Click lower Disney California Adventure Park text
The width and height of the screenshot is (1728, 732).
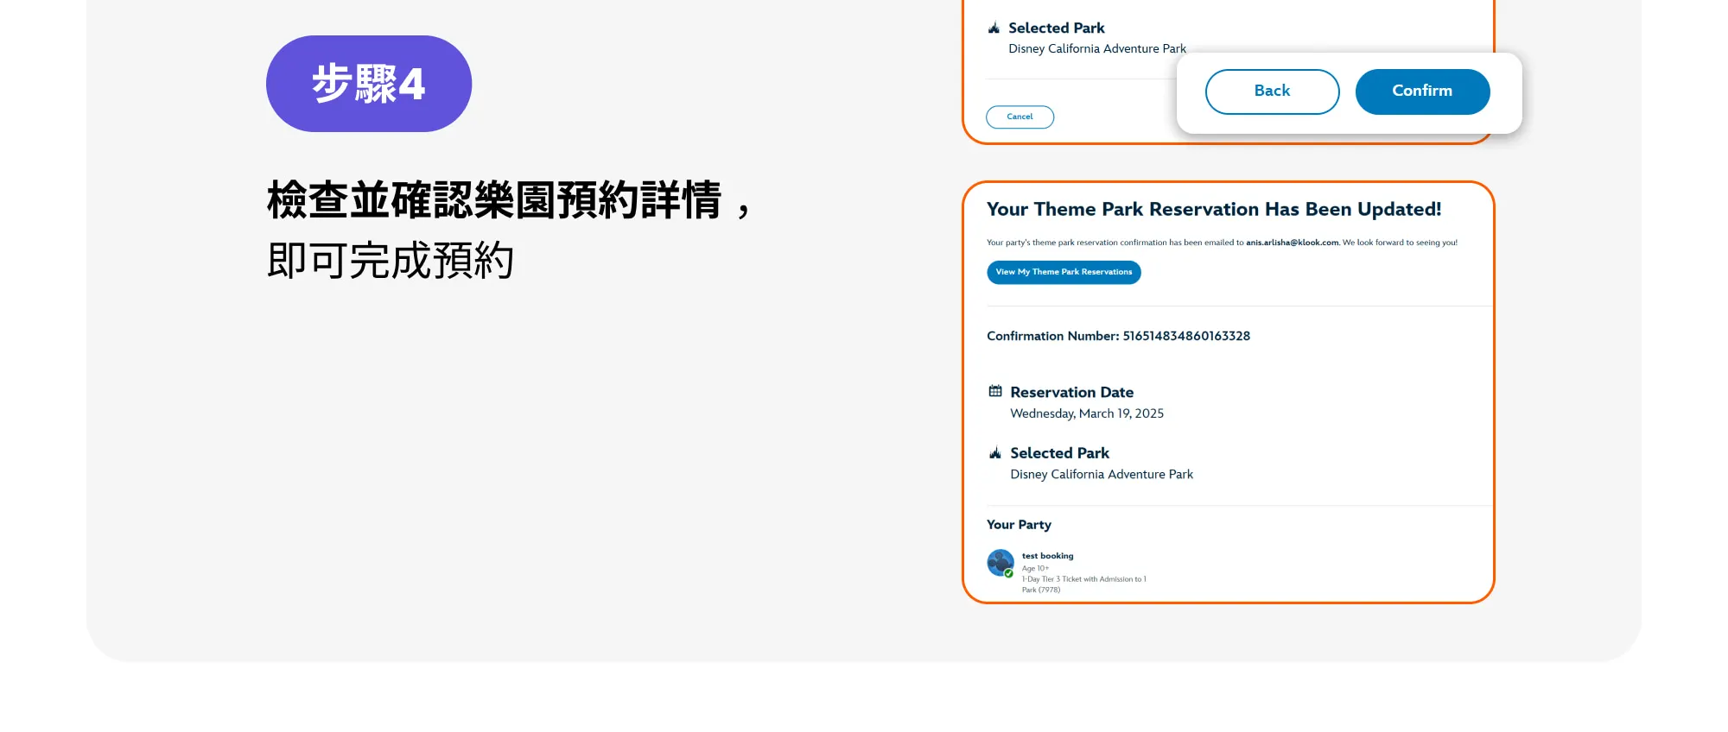pyautogui.click(x=1102, y=474)
